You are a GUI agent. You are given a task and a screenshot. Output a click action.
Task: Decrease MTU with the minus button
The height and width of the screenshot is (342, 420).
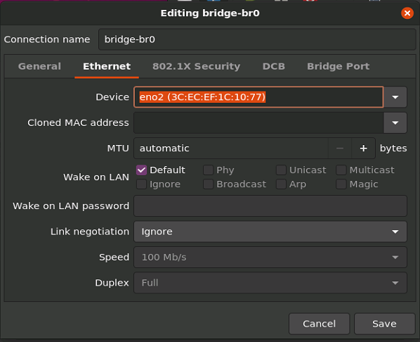pos(340,148)
